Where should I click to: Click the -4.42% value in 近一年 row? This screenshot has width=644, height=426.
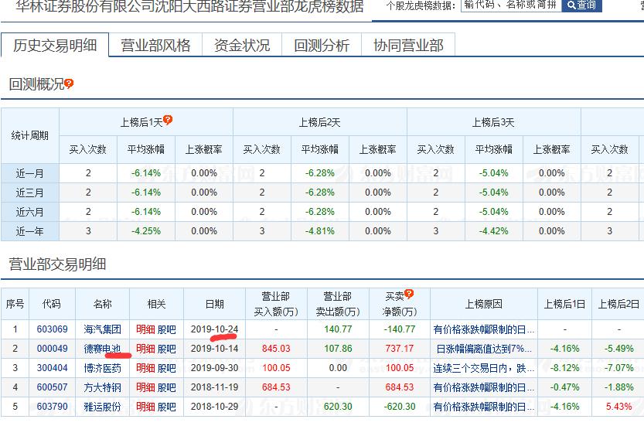pyautogui.click(x=493, y=231)
